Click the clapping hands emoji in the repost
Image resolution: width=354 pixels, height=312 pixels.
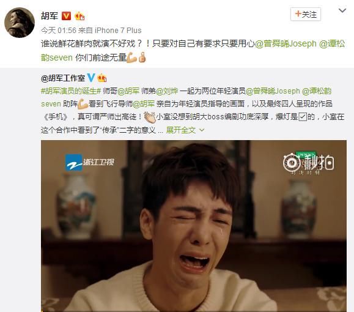pyautogui.click(x=149, y=117)
